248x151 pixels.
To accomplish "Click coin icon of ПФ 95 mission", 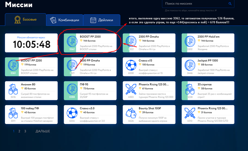I will pyautogui.click(x=72, y=89).
